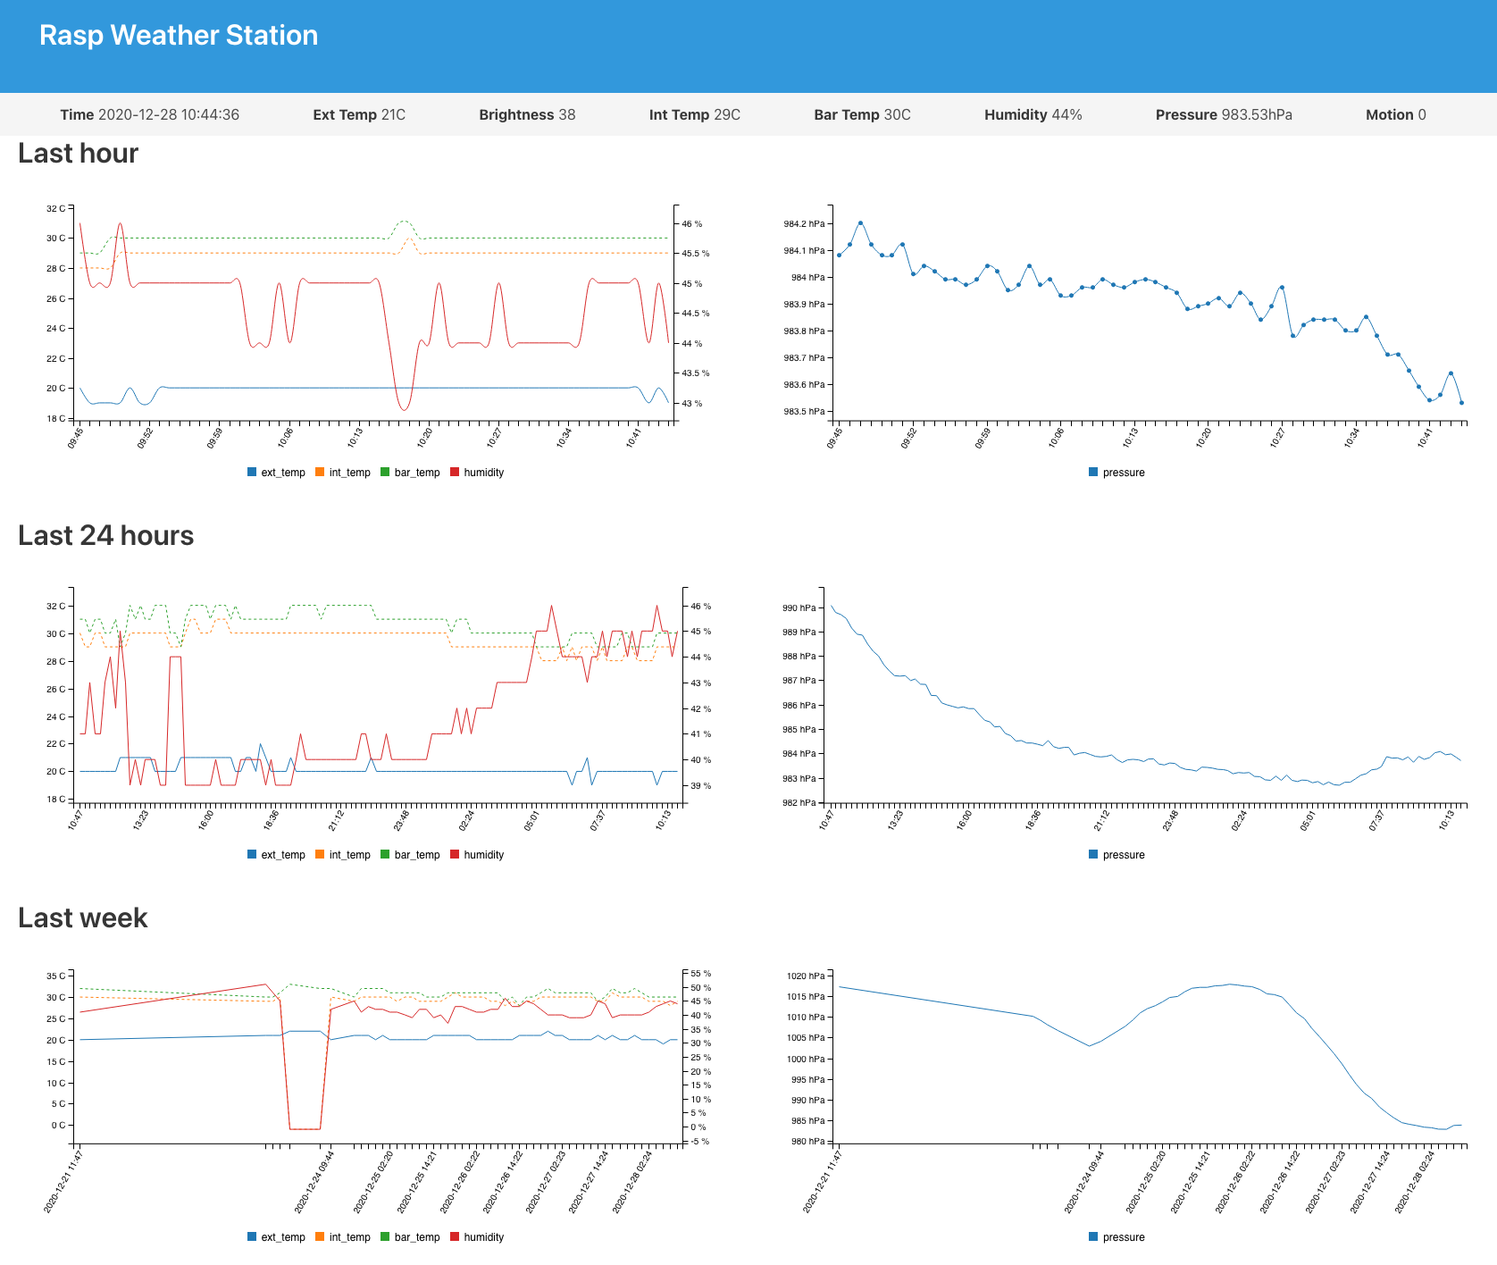Click the 0 C label in Last week chart
This screenshot has width=1497, height=1265.
point(58,1125)
